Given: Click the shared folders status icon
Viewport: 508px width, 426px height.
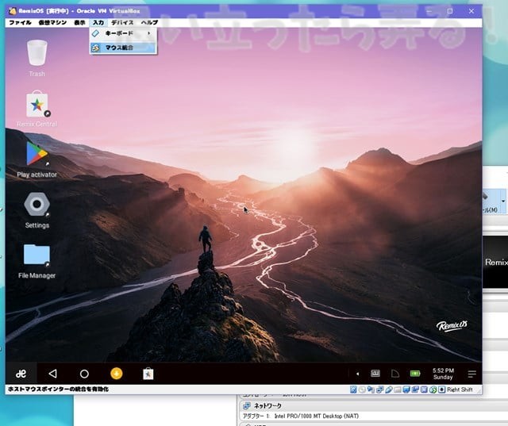Looking at the screenshot, I should [x=398, y=390].
